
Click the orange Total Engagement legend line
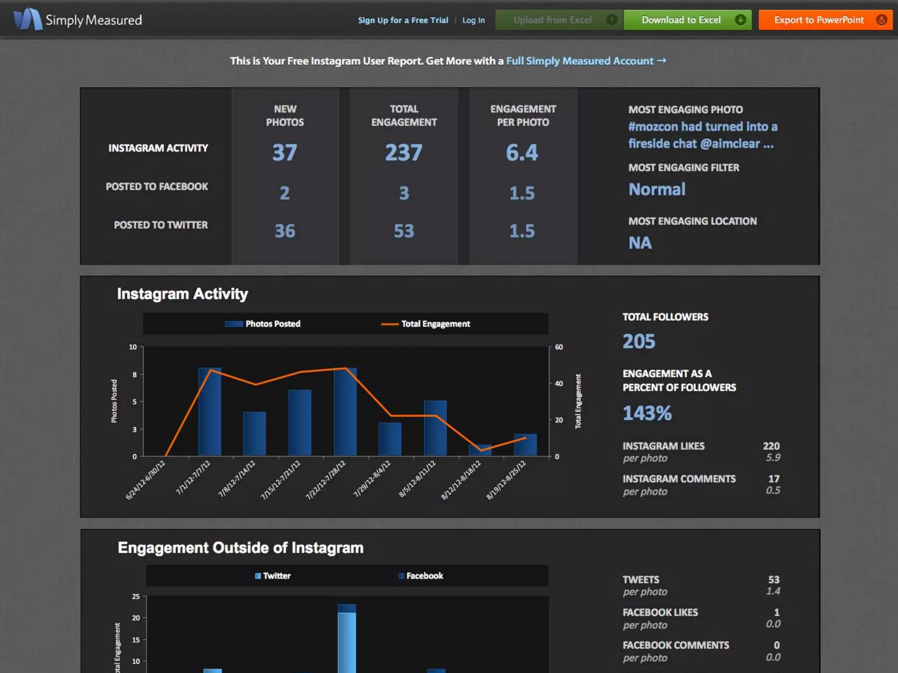coord(389,324)
